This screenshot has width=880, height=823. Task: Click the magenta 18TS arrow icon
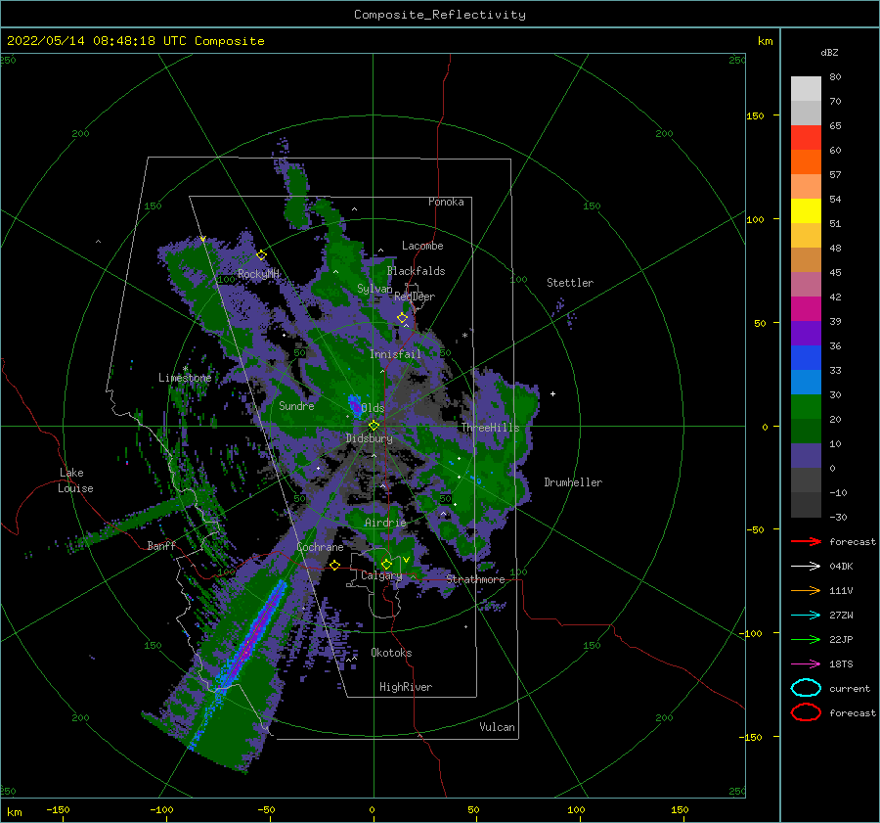click(806, 664)
